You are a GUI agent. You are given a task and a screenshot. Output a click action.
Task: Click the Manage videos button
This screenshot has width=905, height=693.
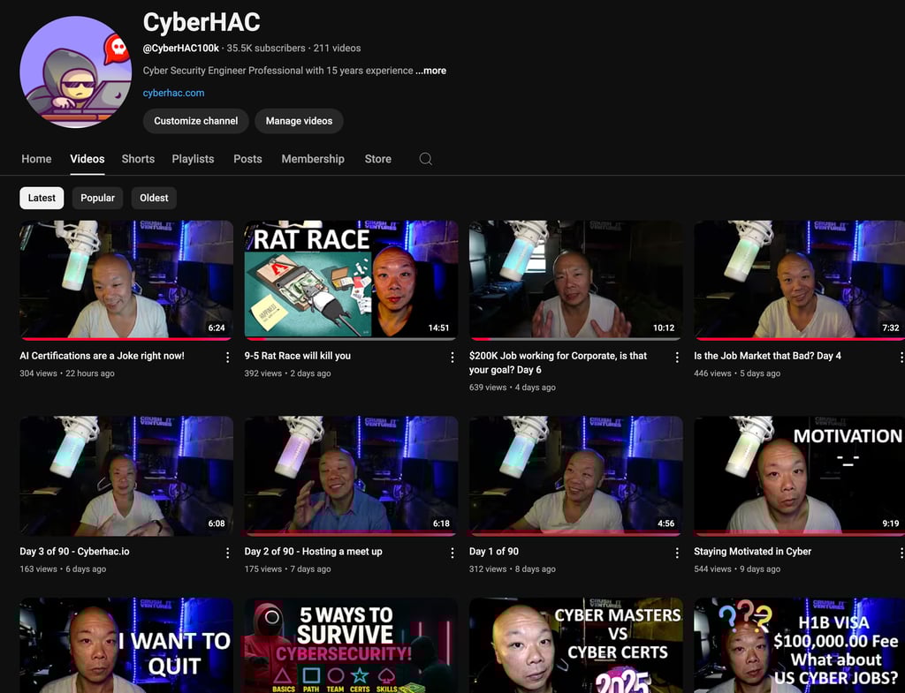click(x=299, y=121)
